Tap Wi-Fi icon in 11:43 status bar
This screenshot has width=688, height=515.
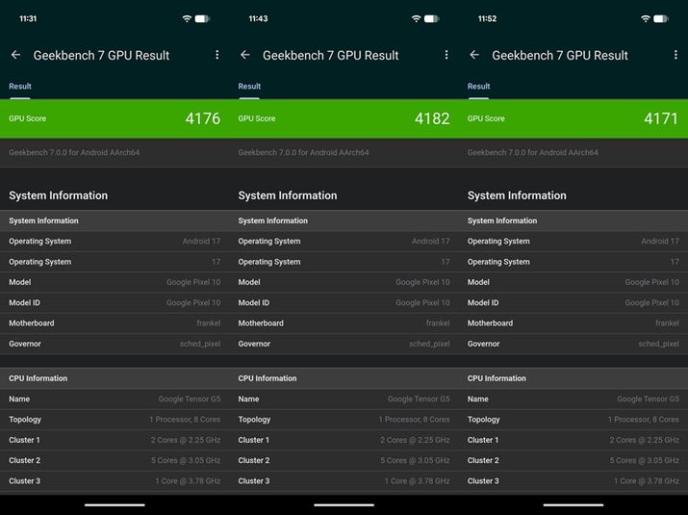click(417, 18)
